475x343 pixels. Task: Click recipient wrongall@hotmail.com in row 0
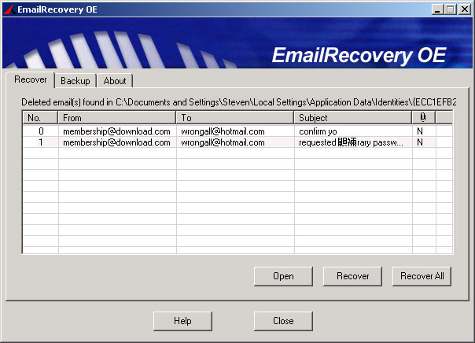223,131
